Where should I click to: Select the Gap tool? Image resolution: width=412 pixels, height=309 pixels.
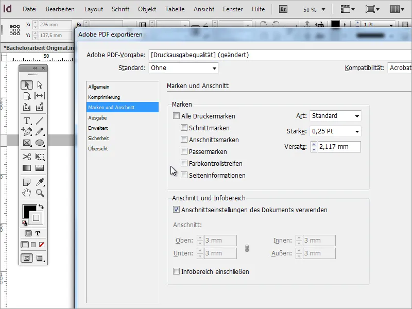click(x=40, y=96)
